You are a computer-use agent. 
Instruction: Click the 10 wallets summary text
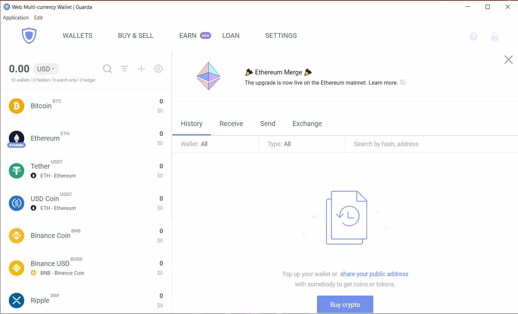click(x=20, y=80)
